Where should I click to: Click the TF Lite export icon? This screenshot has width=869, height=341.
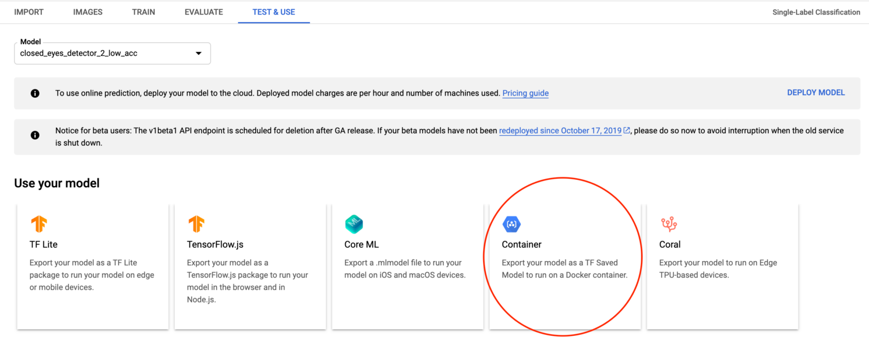point(38,224)
